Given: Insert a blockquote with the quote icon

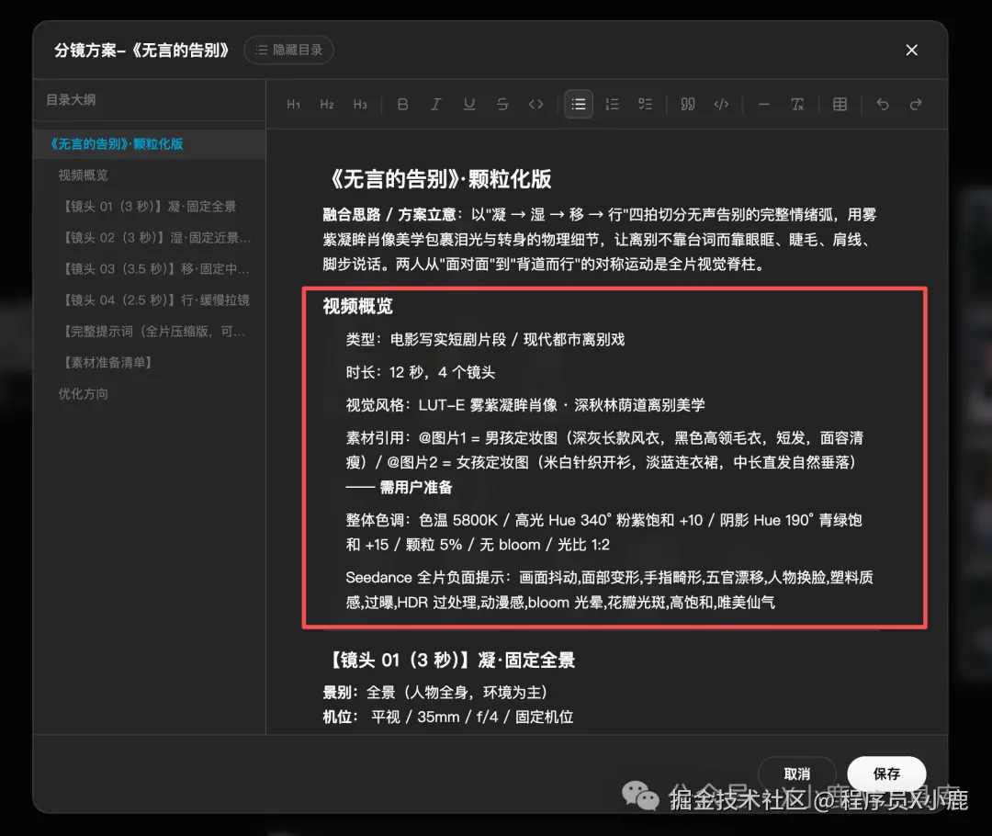Looking at the screenshot, I should point(688,105).
